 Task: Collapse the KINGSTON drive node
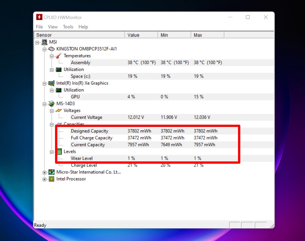pyautogui.click(x=45, y=49)
